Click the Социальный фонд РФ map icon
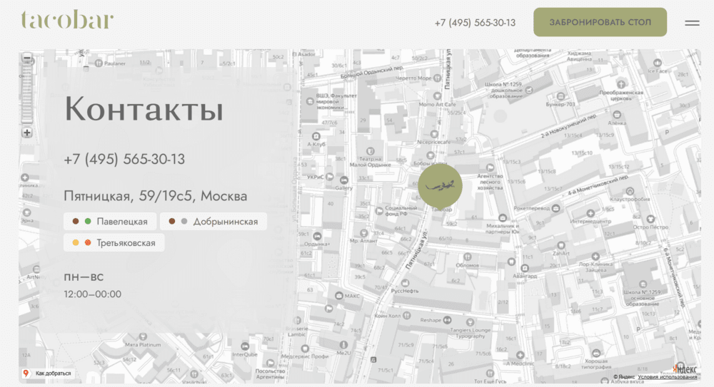Screen dimensions: 714x387 click(379, 211)
